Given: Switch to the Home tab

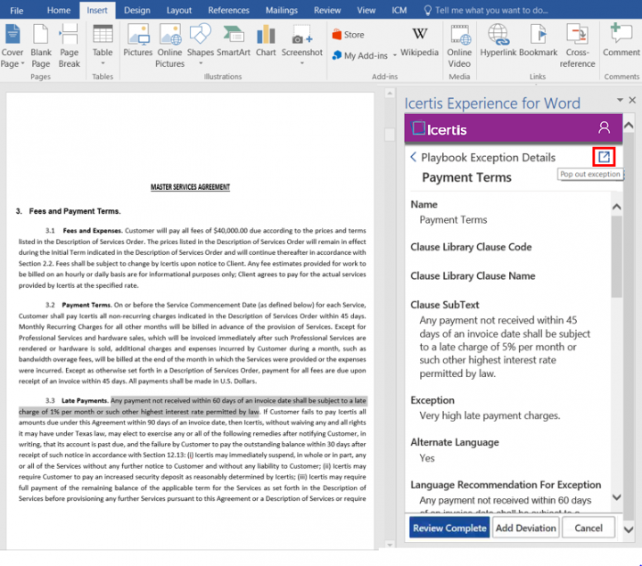Looking at the screenshot, I should coord(59,10).
